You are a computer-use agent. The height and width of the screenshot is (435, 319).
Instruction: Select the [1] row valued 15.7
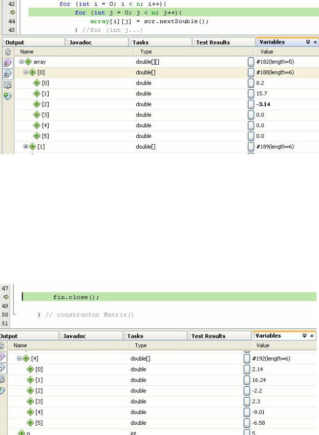coord(166,93)
